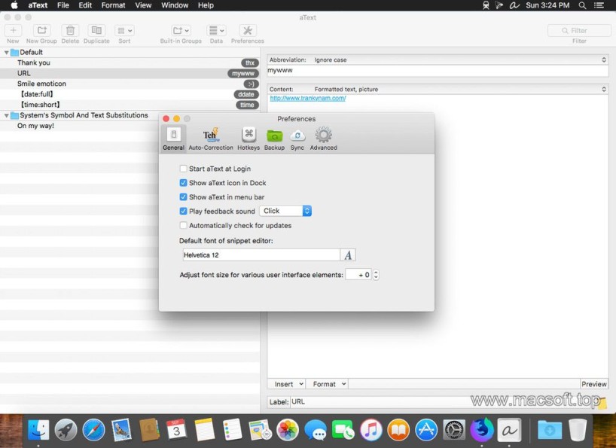Click the font picker button beside Helvetica 12
The image size is (616, 448).
click(348, 255)
